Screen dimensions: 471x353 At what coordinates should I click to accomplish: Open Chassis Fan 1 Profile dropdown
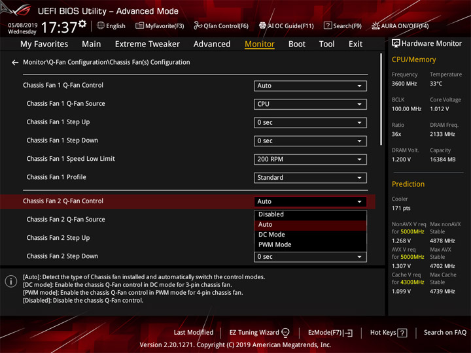pyautogui.click(x=310, y=177)
